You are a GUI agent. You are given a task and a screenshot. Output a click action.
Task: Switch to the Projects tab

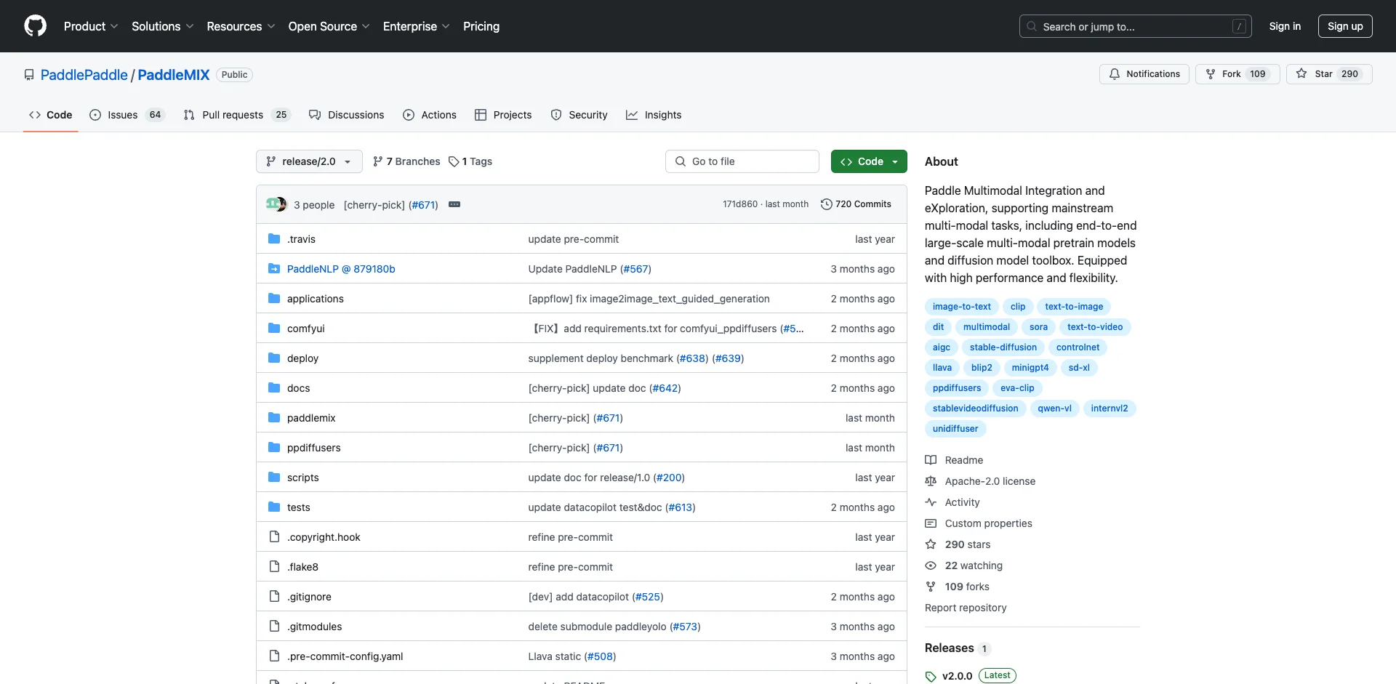503,115
